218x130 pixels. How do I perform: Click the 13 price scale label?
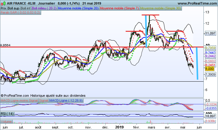point(207,12)
